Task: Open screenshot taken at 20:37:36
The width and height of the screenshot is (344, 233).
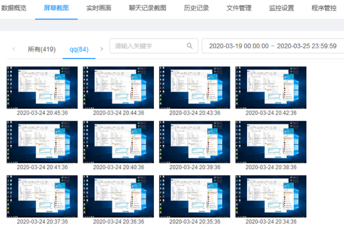Action: [x=42, y=196]
